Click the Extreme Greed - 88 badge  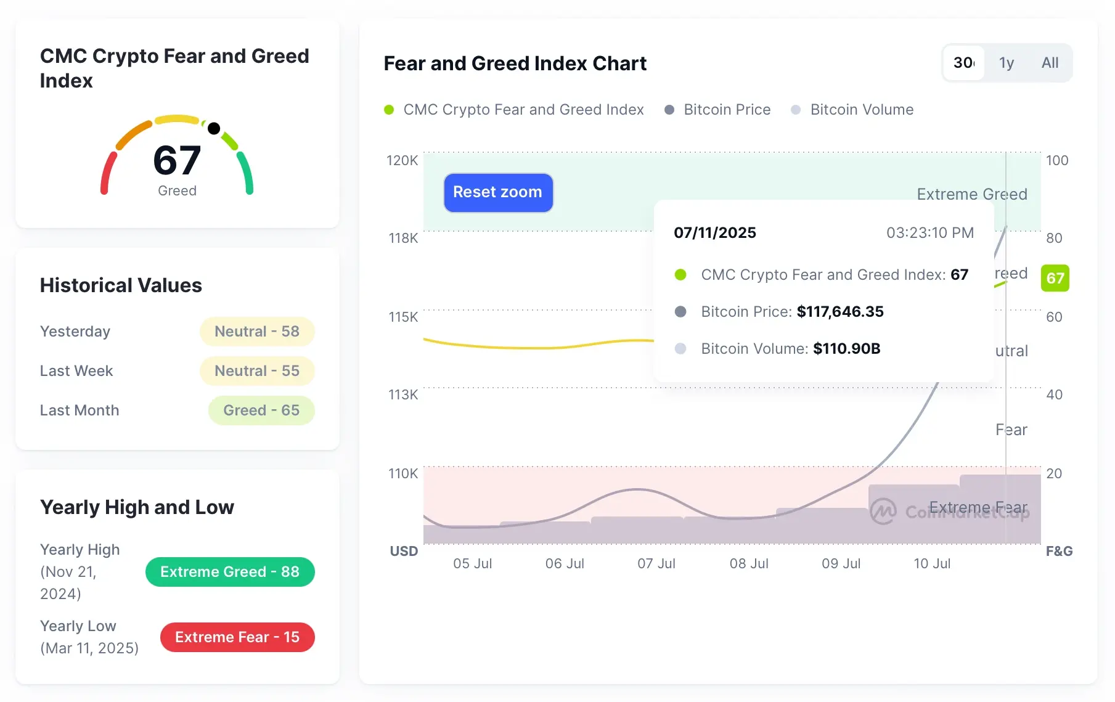coord(230,572)
